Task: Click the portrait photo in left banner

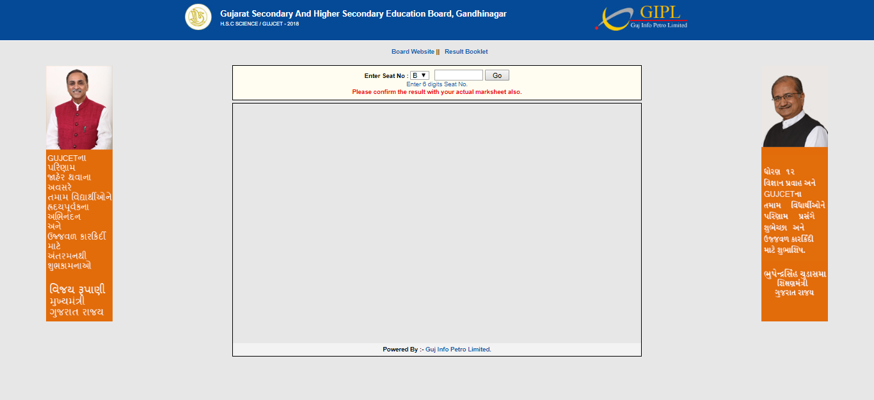Action: click(79, 107)
